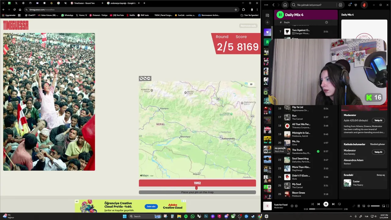391x220 pixels.
Task: Bookmark this page with star icon
Action: tap(236, 9)
